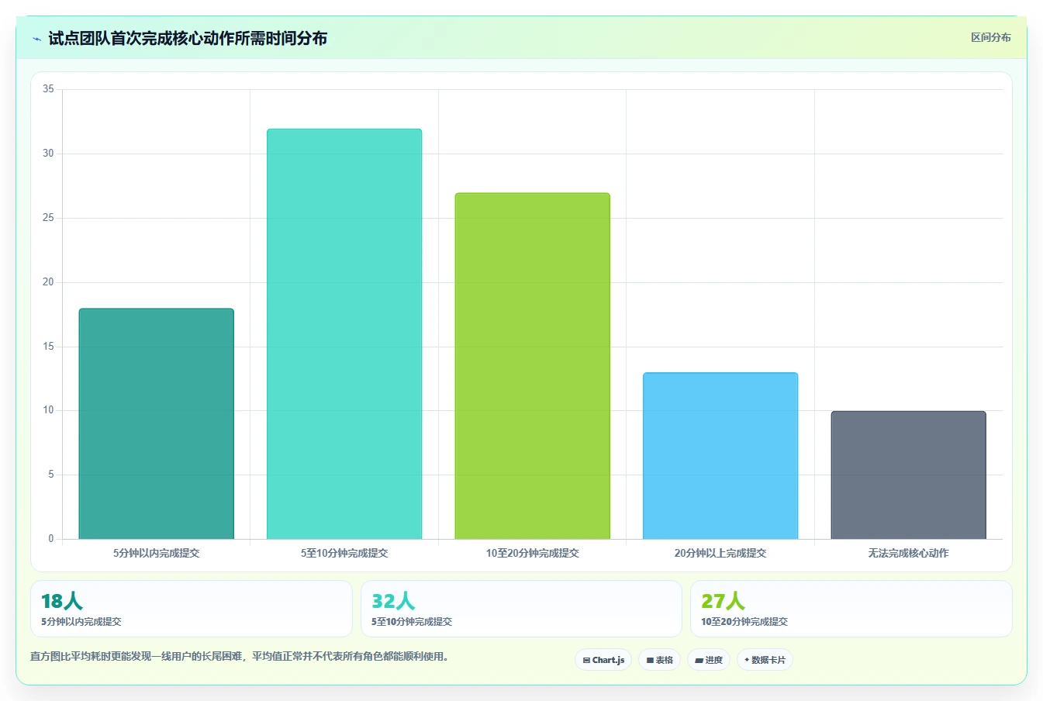Click the 5至10分钟完成提交 turquoise bar
Image resolution: width=1043 pixels, height=701 pixels.
(x=344, y=333)
